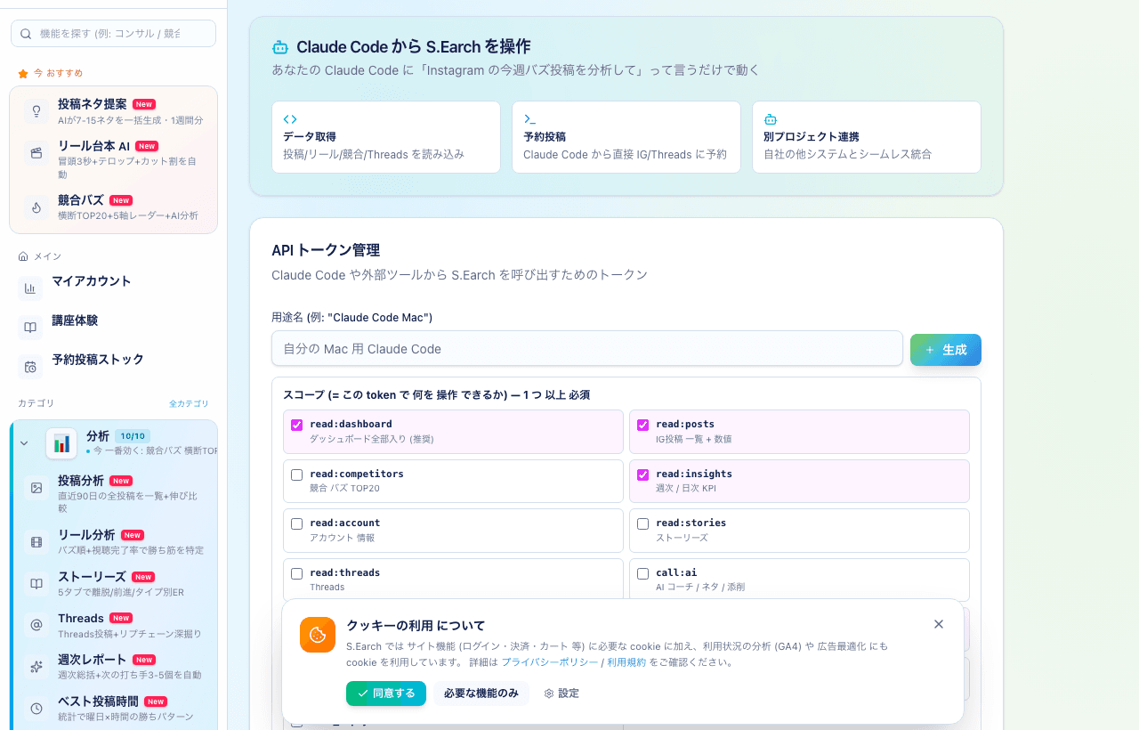
Task: Click the search magnifier icon in sidebar
Action: pyautogui.click(x=26, y=34)
